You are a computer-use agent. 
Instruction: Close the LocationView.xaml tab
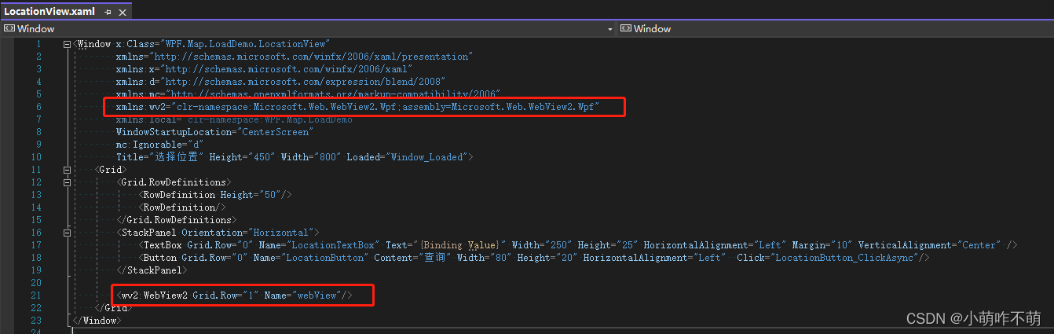(122, 12)
